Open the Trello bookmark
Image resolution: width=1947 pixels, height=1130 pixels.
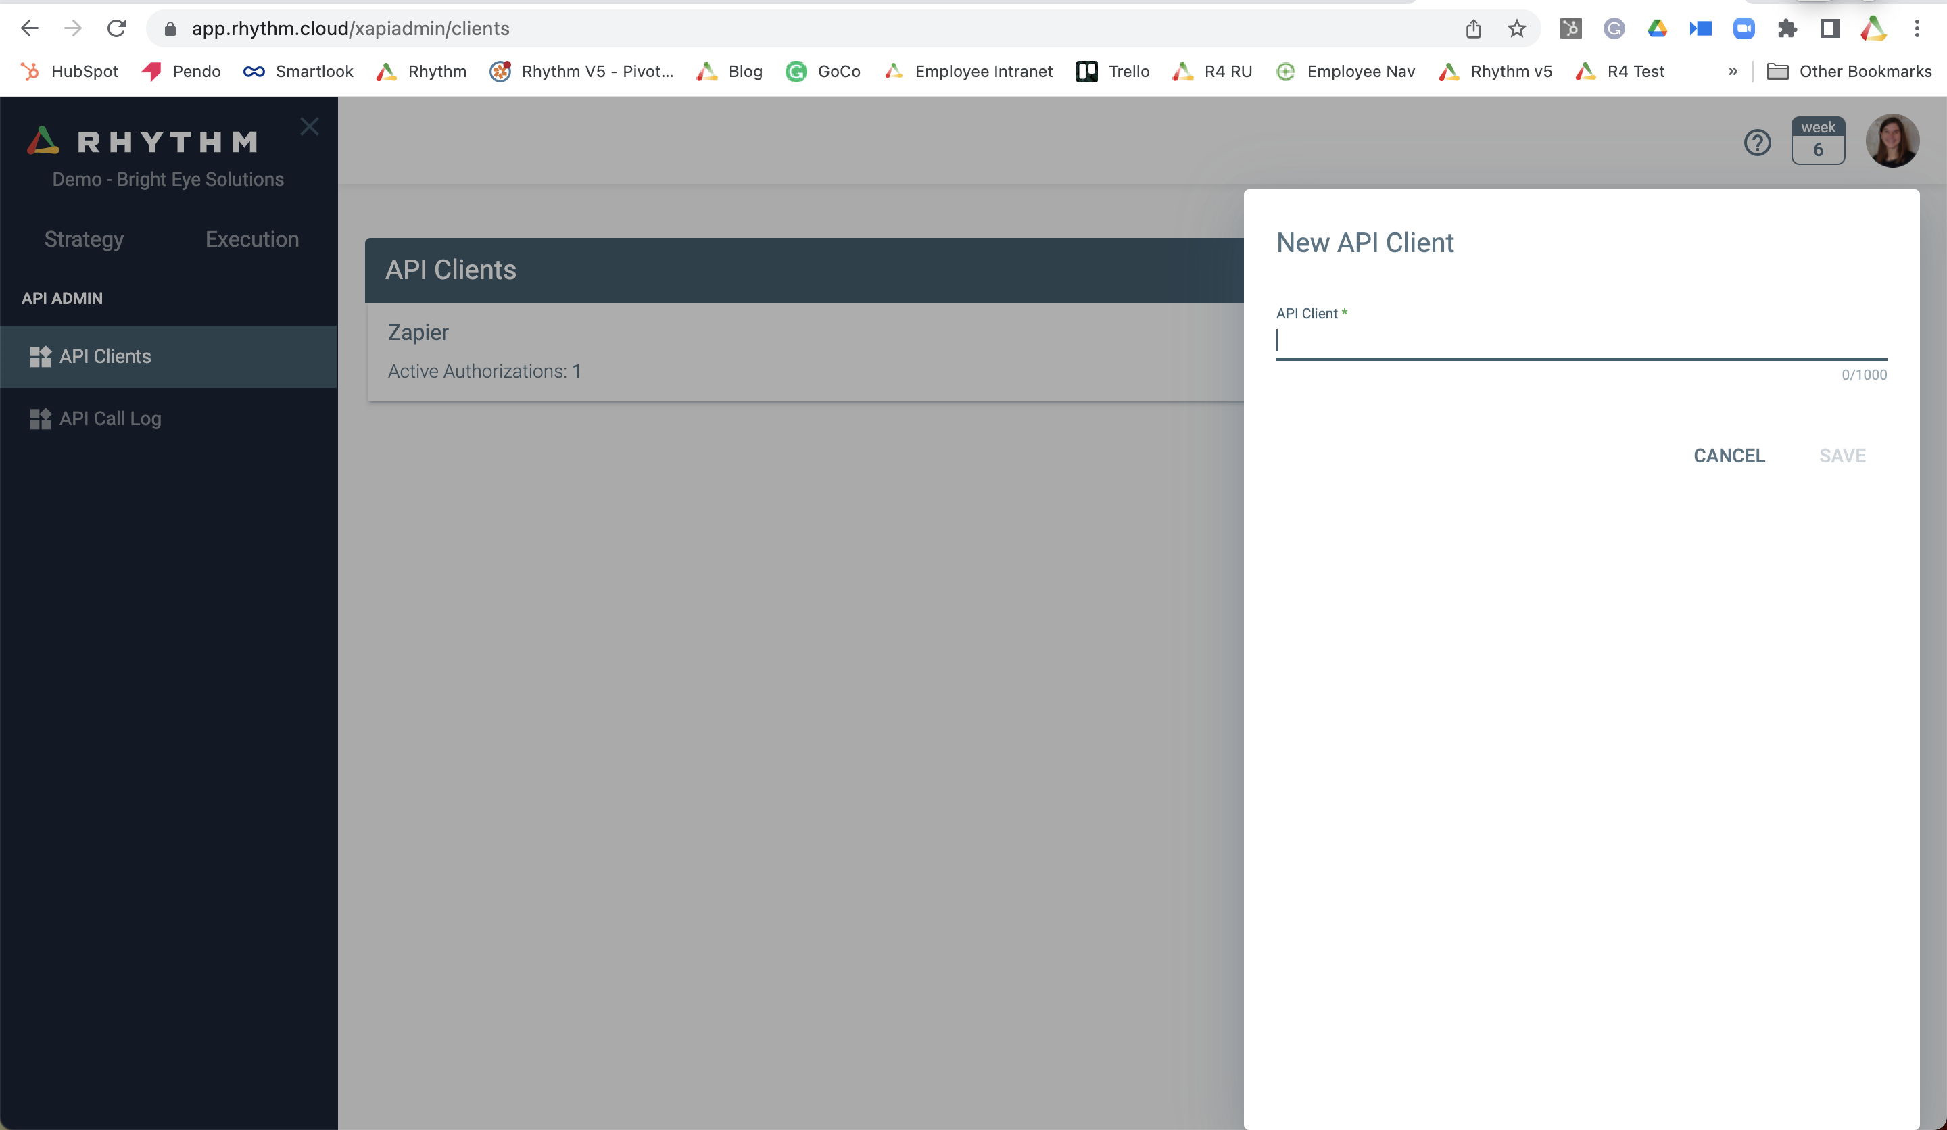tap(1113, 71)
